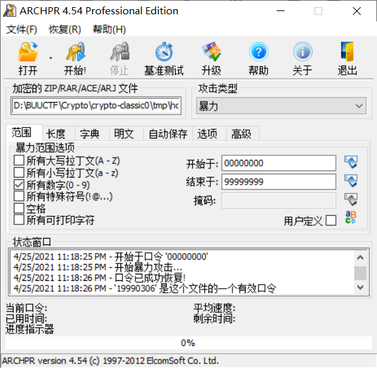Viewport: 377px width, 368px height.
Task: Enable 所有小写拉丁文(a - z) checkbox
Action: click(x=19, y=172)
